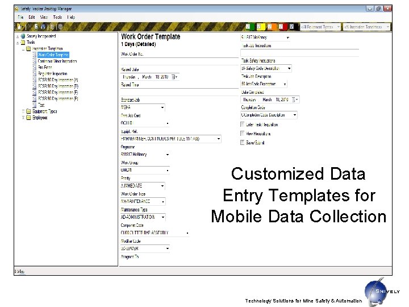Open the Priority IMMEDIATE dropdown

click(162, 186)
